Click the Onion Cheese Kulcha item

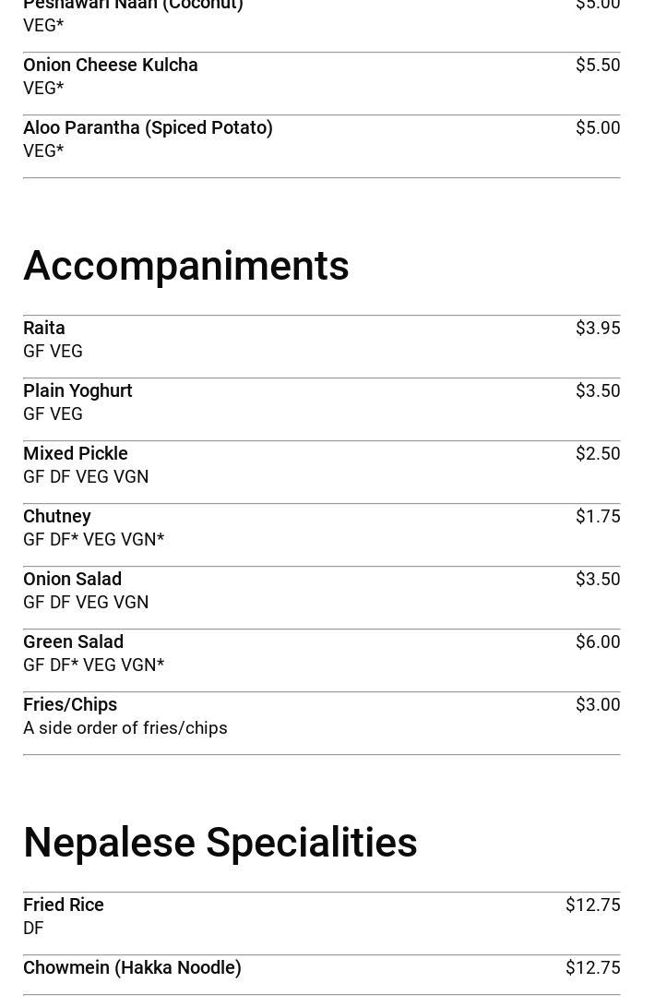tap(111, 66)
